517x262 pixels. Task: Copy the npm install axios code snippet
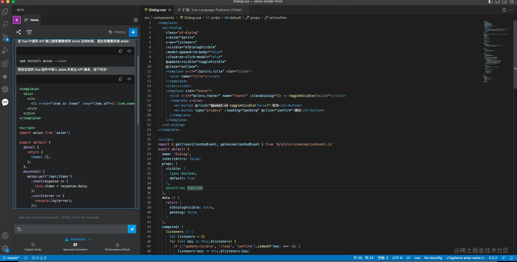coord(120,51)
